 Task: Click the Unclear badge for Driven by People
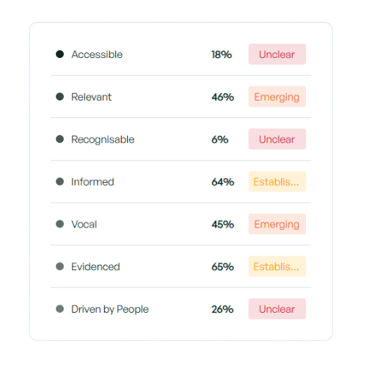click(x=277, y=309)
